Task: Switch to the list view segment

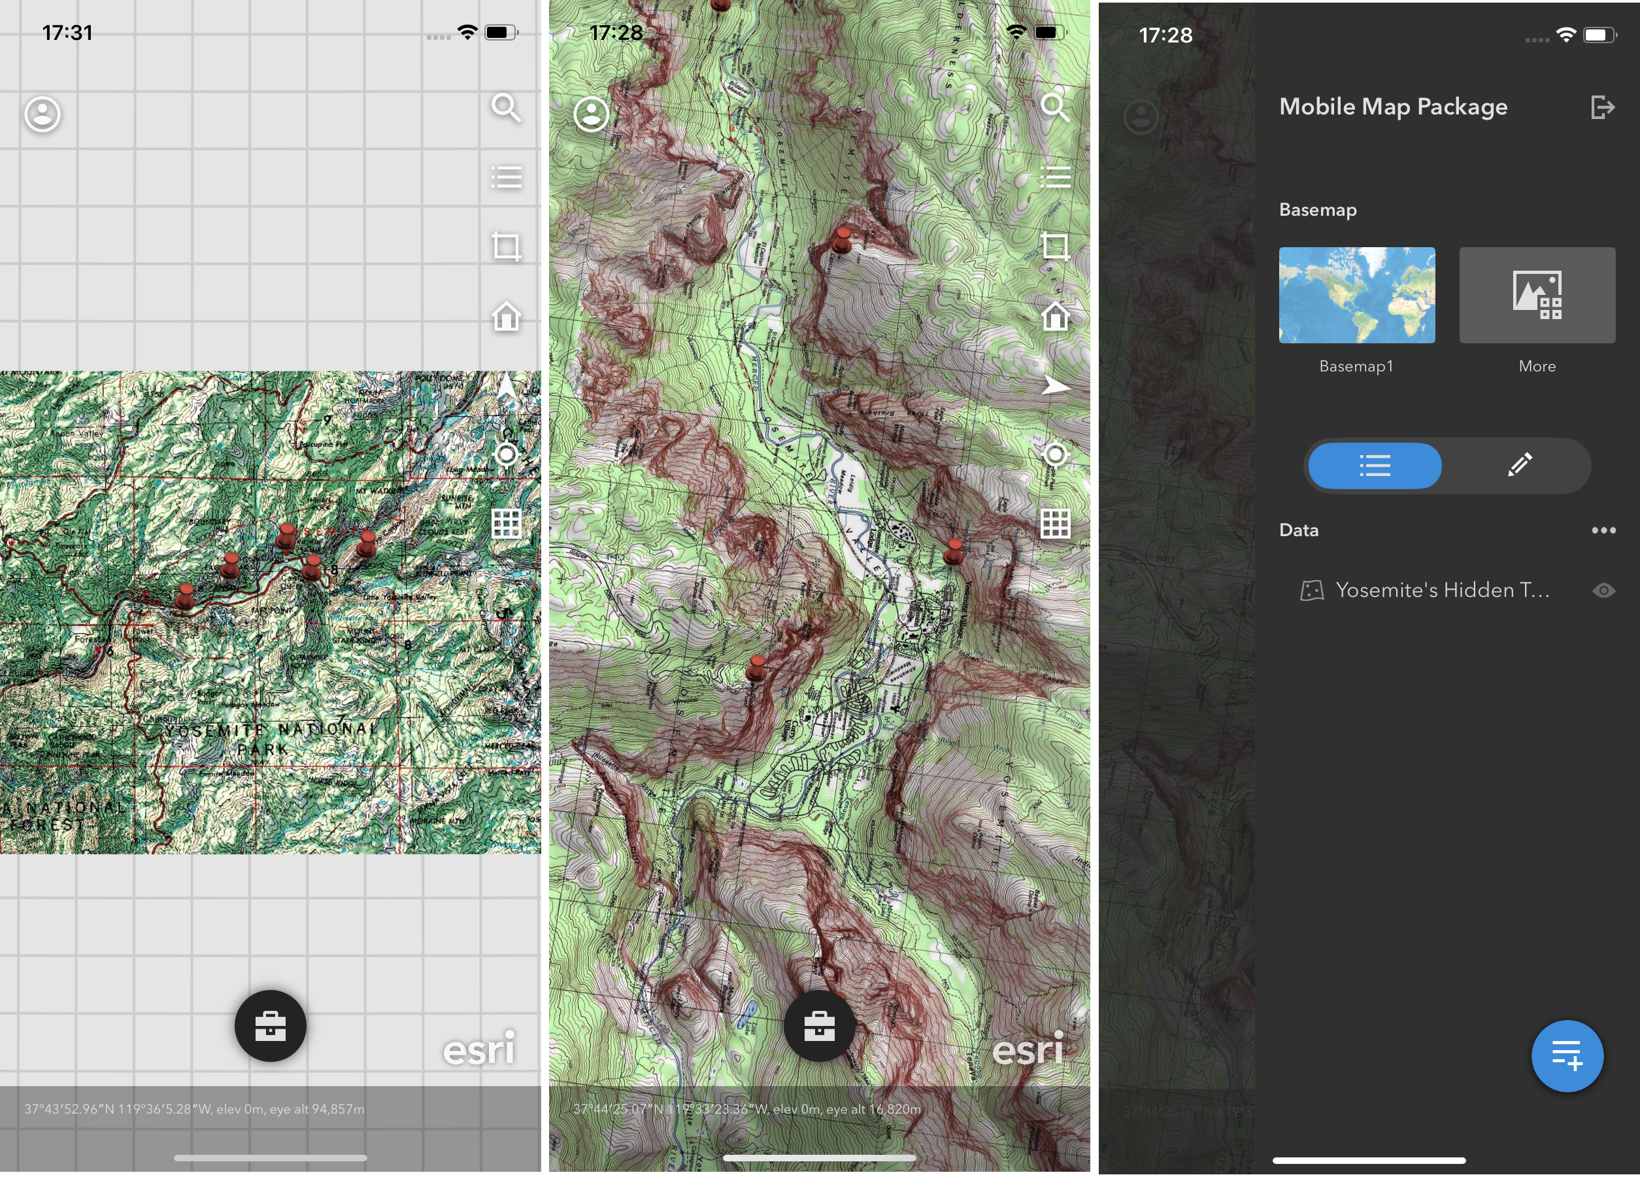Action: (x=1374, y=465)
